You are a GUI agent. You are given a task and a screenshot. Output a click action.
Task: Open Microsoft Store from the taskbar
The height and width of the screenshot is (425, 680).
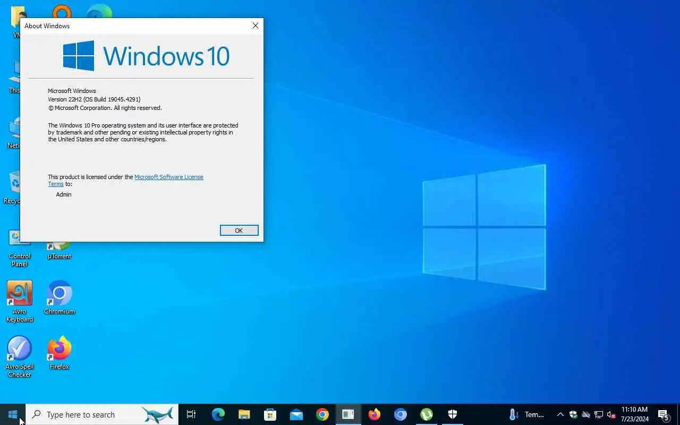click(x=270, y=414)
